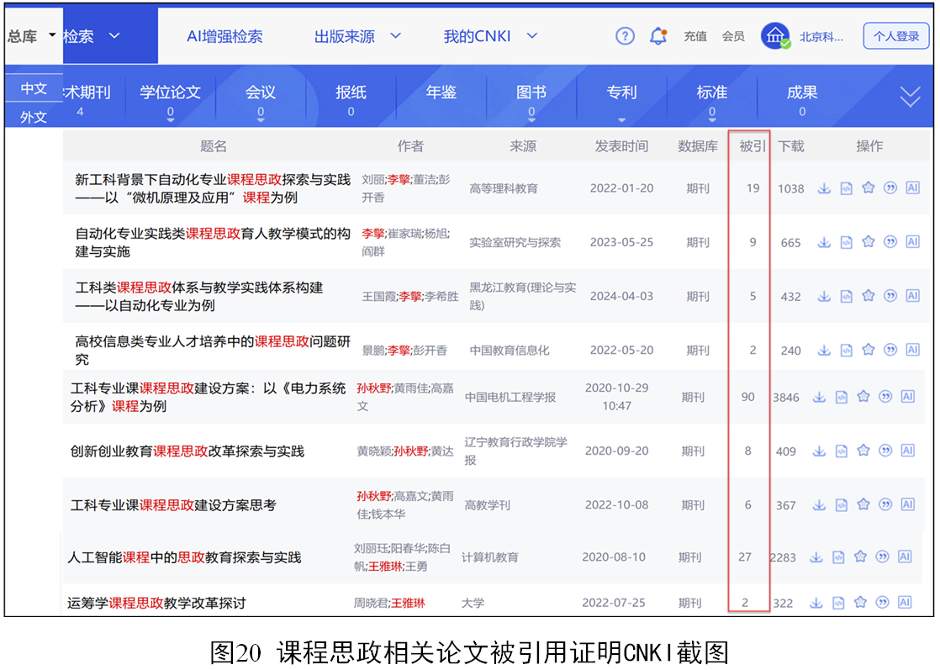This screenshot has width=940, height=670.
Task: Star the 高教学刊 paper as favorite
Action: point(863,504)
